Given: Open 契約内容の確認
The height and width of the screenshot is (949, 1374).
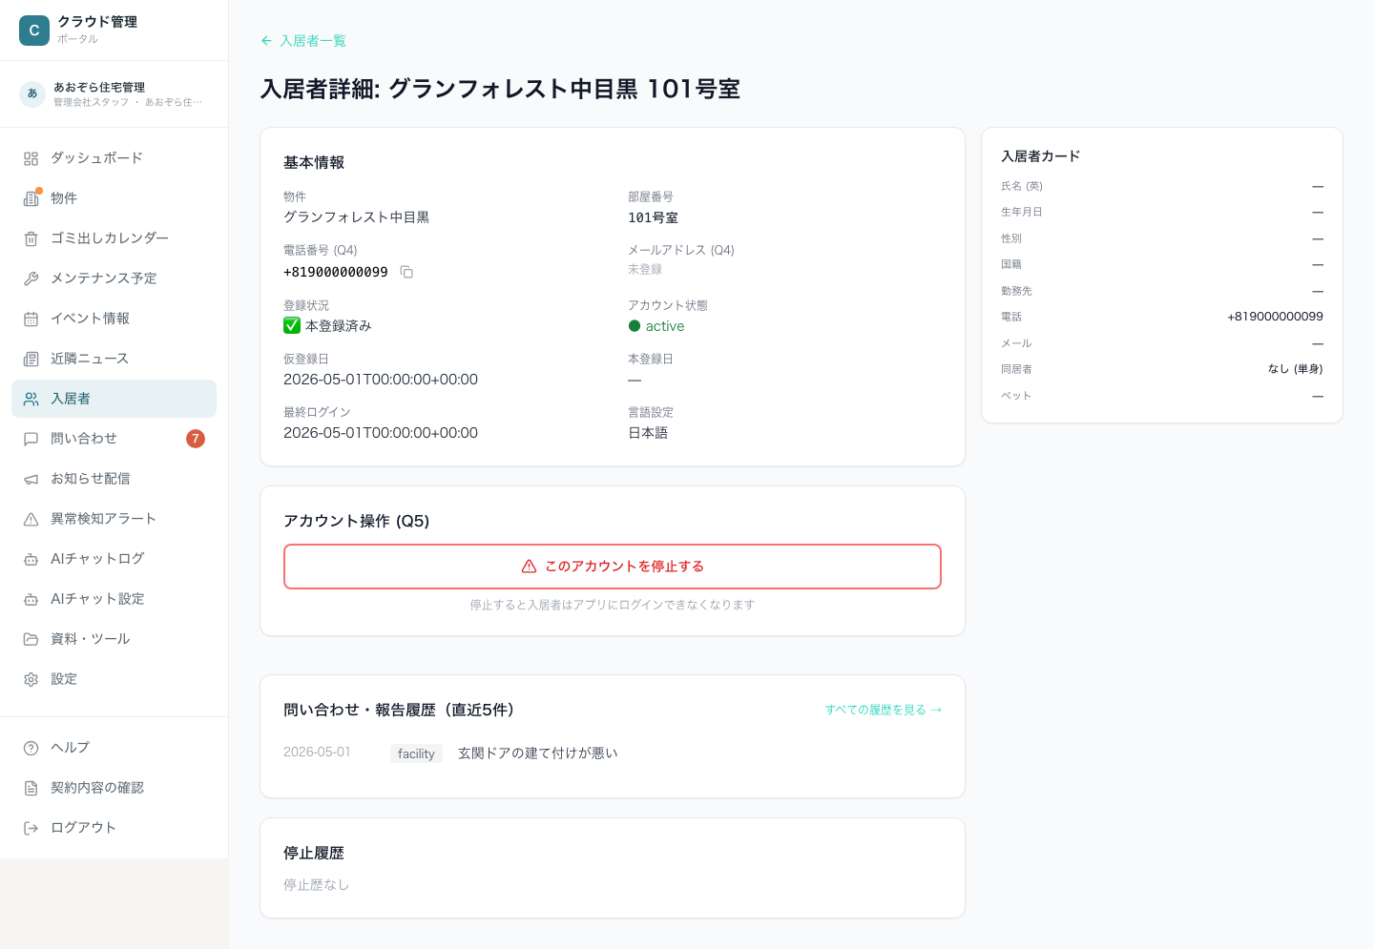Looking at the screenshot, I should pos(114,788).
